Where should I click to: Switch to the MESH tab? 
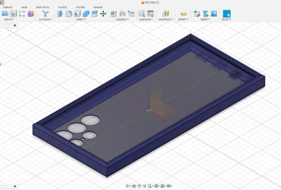point(24,7)
